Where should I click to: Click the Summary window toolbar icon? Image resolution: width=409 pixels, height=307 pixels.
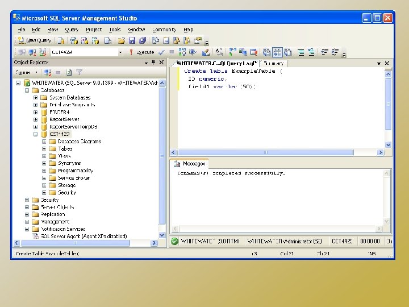pyautogui.click(x=166, y=40)
